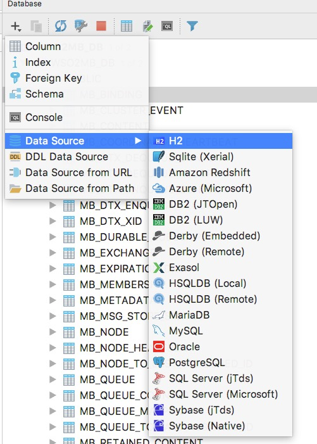Choose PostgreSQL data source
317x444 pixels.
click(220, 363)
